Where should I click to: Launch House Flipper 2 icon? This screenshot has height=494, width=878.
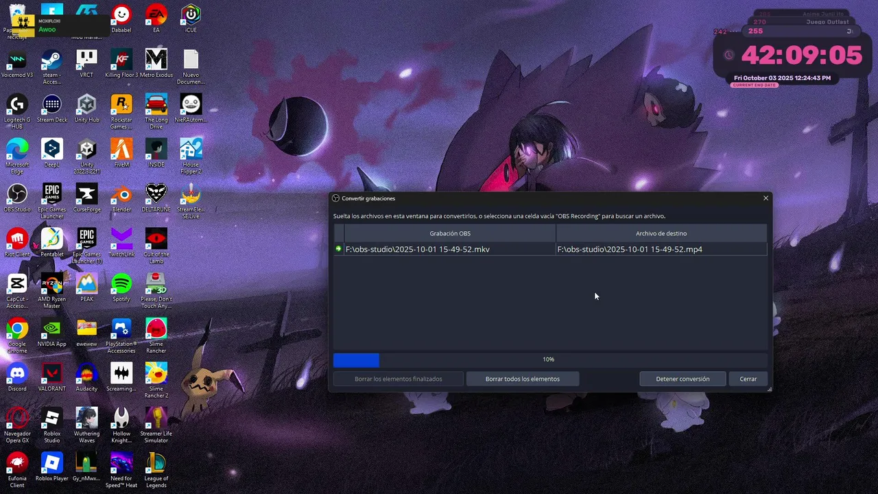click(191, 156)
